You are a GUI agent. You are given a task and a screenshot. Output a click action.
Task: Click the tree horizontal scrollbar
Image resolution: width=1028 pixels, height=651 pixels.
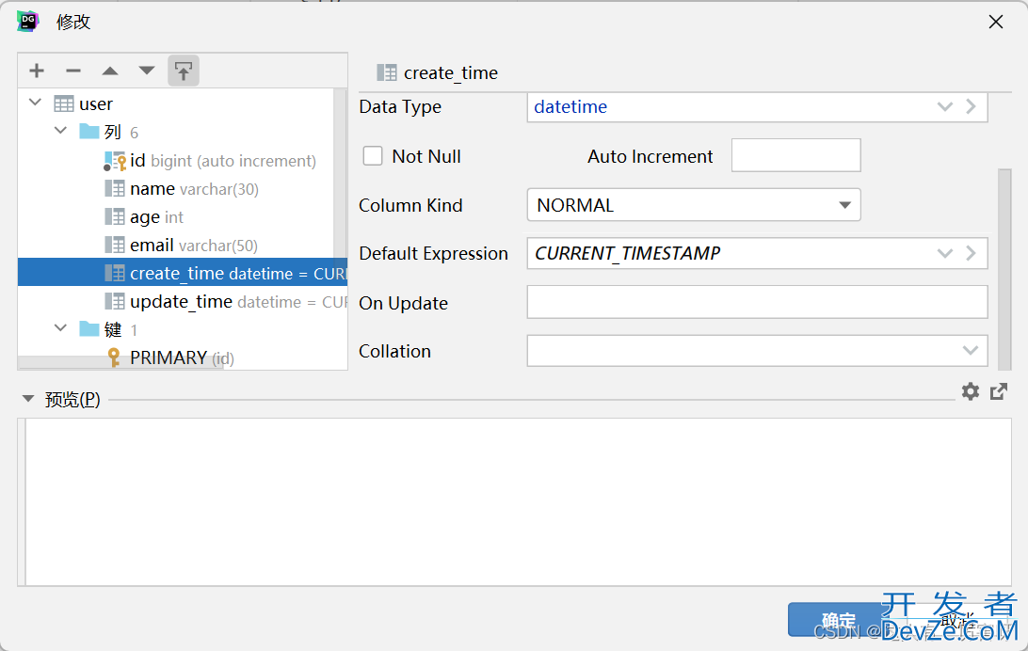(121, 363)
